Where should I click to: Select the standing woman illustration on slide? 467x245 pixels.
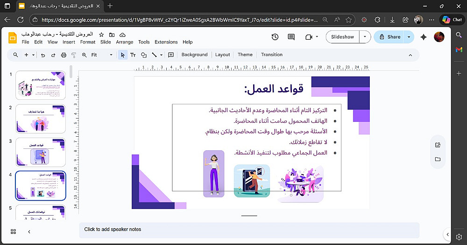(x=213, y=174)
